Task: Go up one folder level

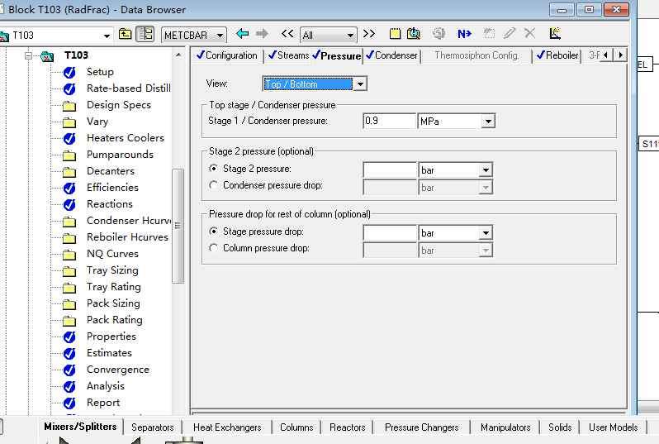Action: [125, 34]
